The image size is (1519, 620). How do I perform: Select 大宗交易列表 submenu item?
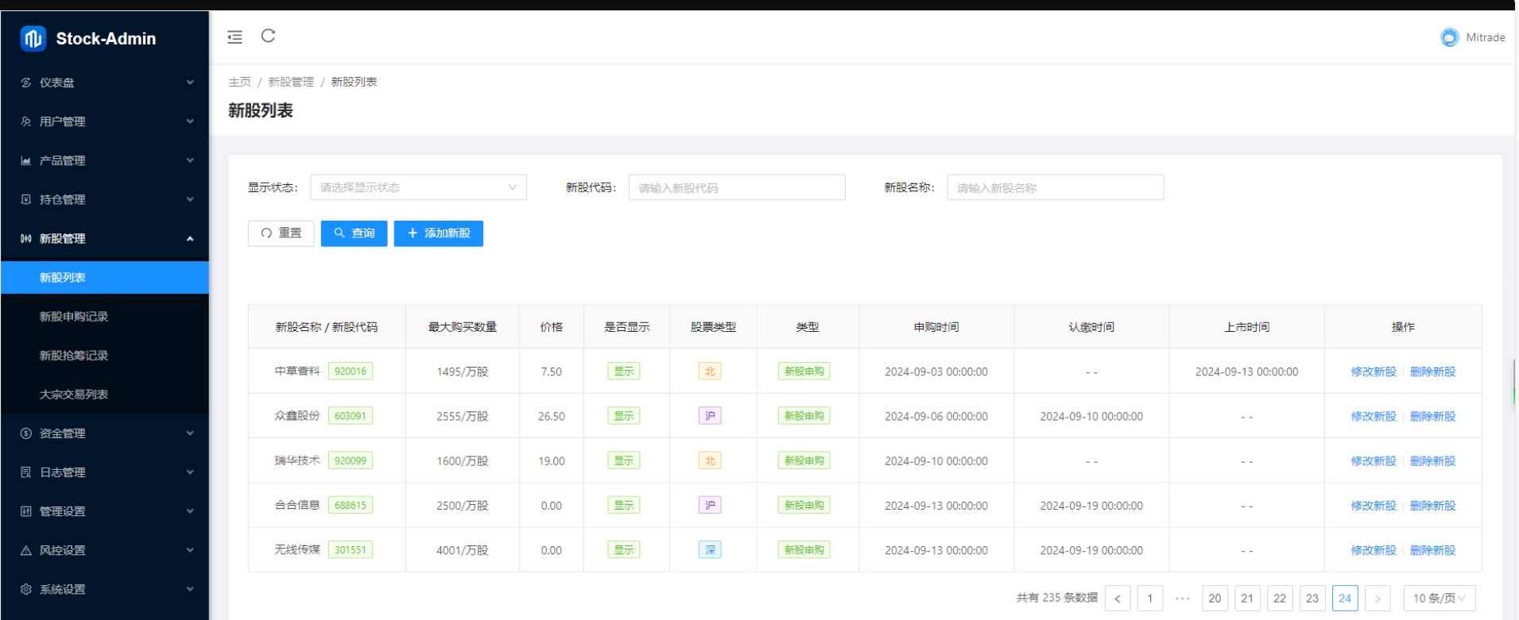tap(74, 395)
